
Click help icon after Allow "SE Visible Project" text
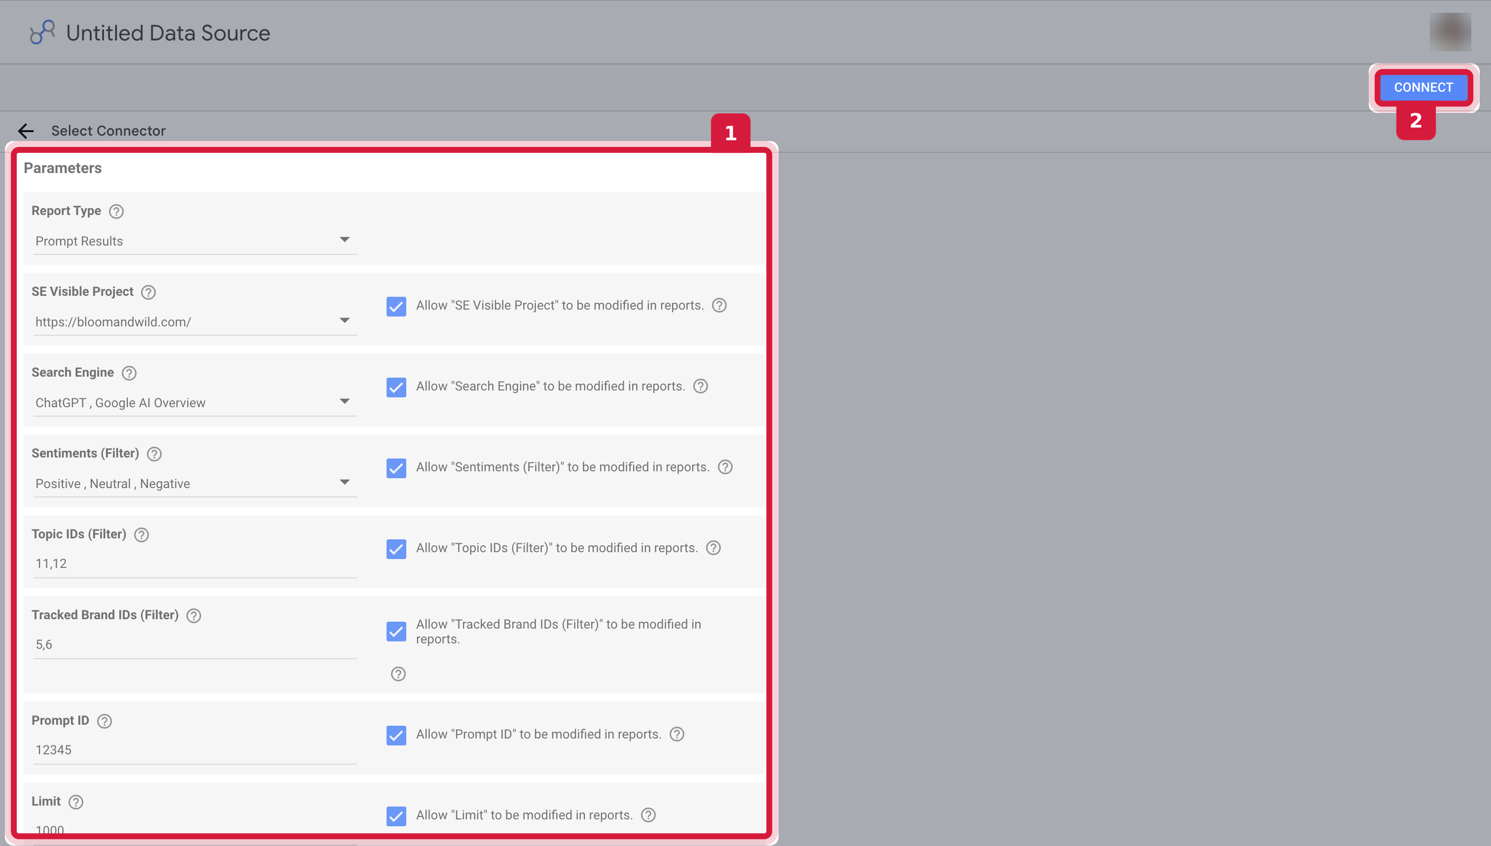coord(719,305)
